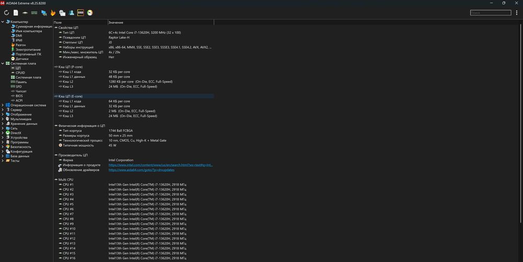Screen dimensions: 523x262
Task: Expand the Сервер tree node
Action: (3, 110)
